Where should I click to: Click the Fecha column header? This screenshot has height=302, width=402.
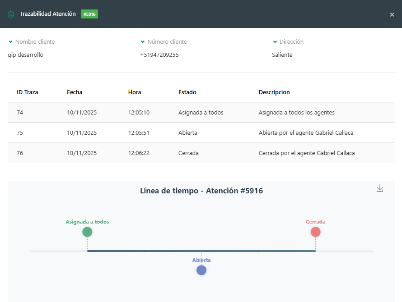(x=75, y=92)
